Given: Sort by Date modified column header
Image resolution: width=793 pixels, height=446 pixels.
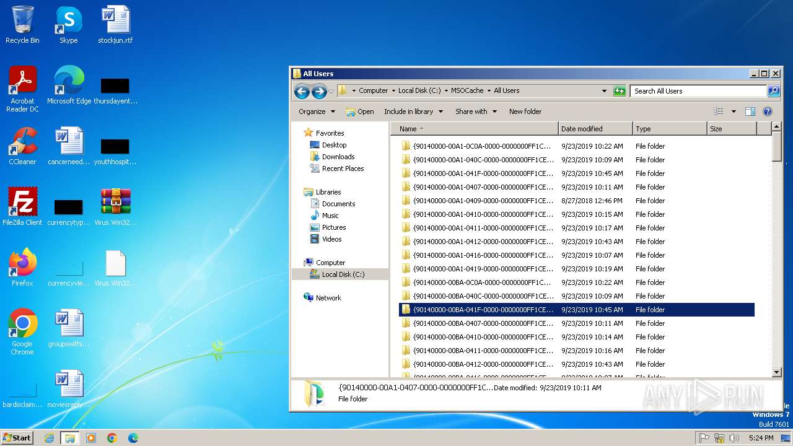Looking at the screenshot, I should (x=595, y=129).
